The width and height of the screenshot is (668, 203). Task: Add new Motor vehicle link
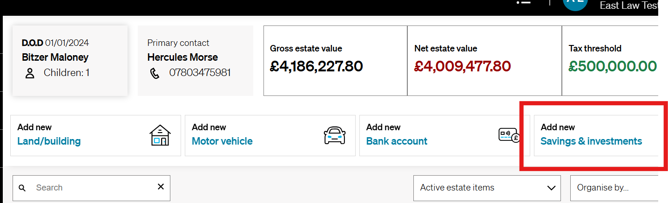pyautogui.click(x=222, y=141)
